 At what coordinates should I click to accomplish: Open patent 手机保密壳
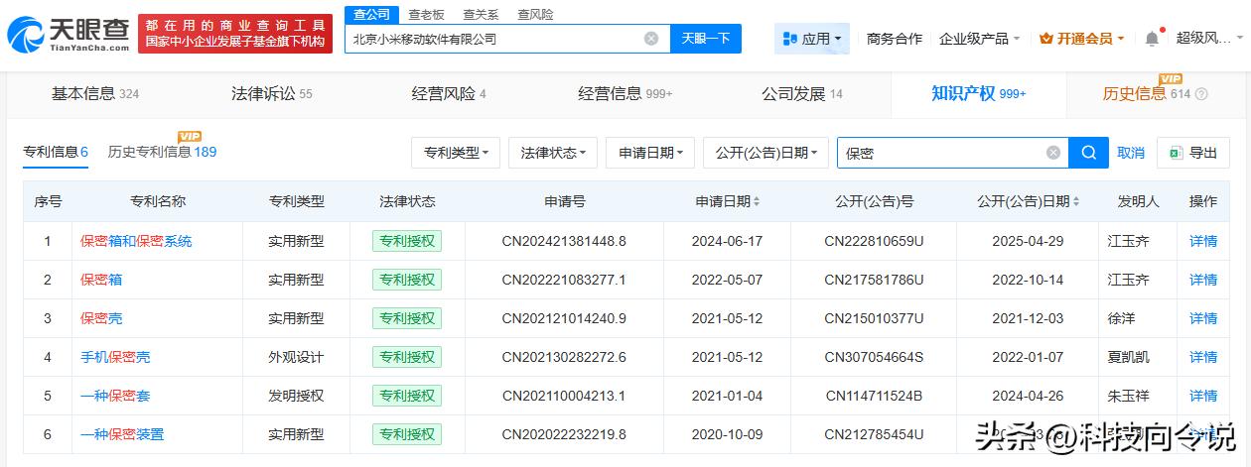point(115,357)
